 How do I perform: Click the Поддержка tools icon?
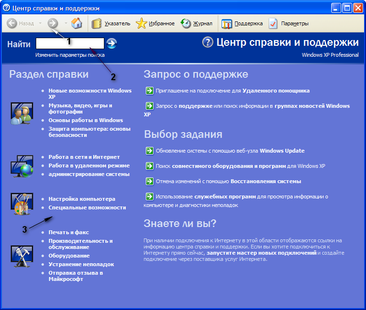(226, 23)
